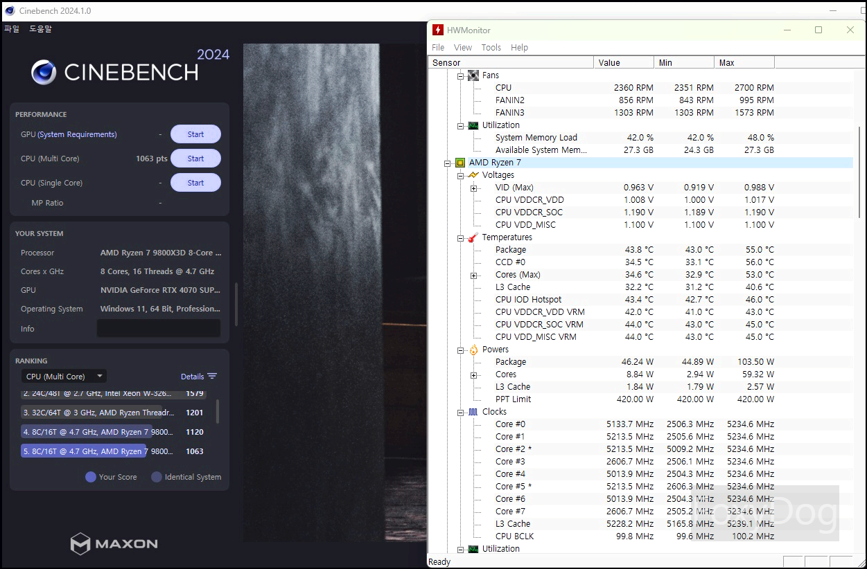Click the Min column header
This screenshot has width=867, height=569.
tap(684, 62)
